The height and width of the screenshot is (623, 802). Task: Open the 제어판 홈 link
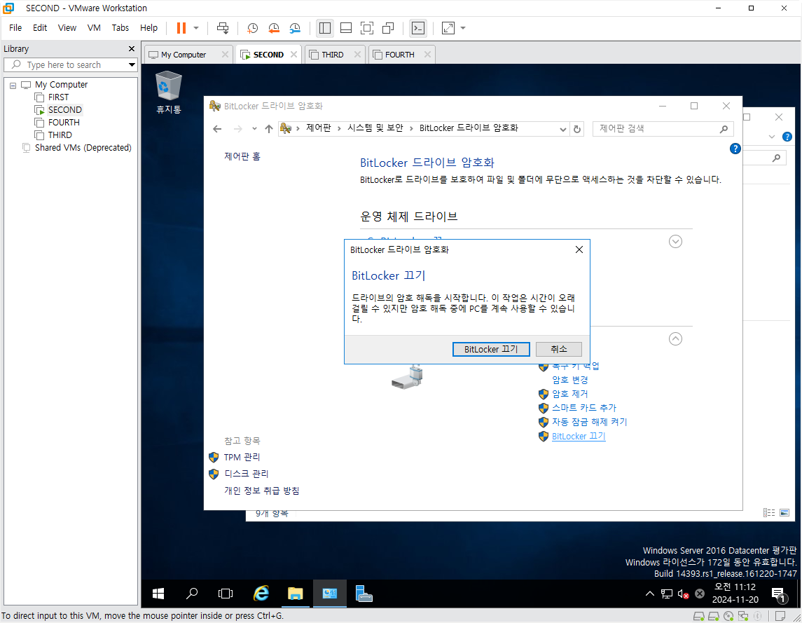pos(242,157)
